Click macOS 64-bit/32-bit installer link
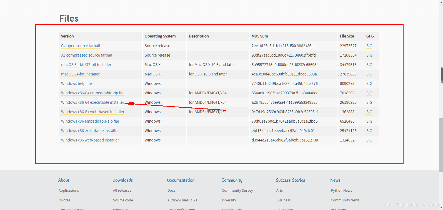 [86, 65]
